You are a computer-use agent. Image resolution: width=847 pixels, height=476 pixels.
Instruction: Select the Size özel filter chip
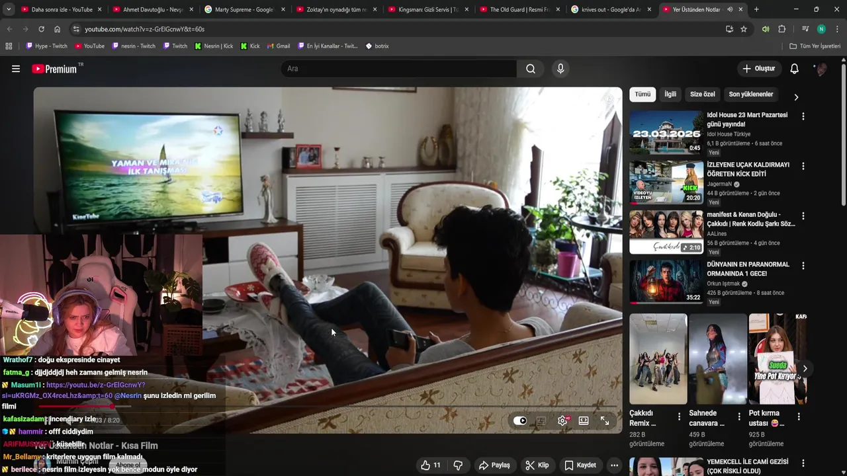click(x=703, y=95)
